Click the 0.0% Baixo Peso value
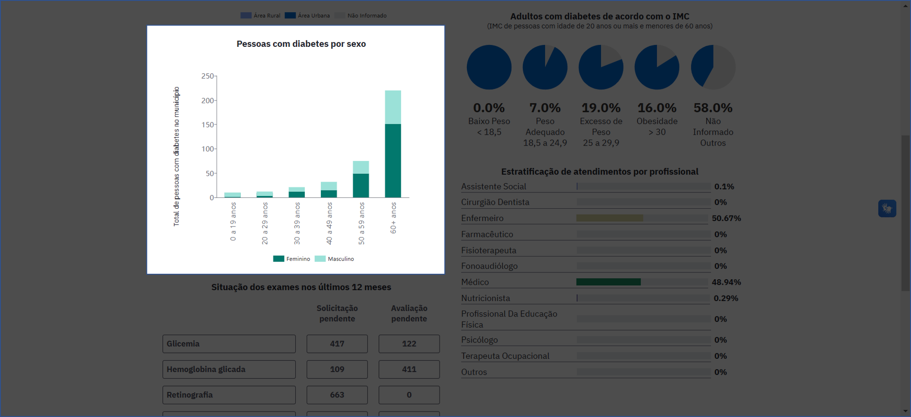Viewport: 911px width, 417px height. 489,108
